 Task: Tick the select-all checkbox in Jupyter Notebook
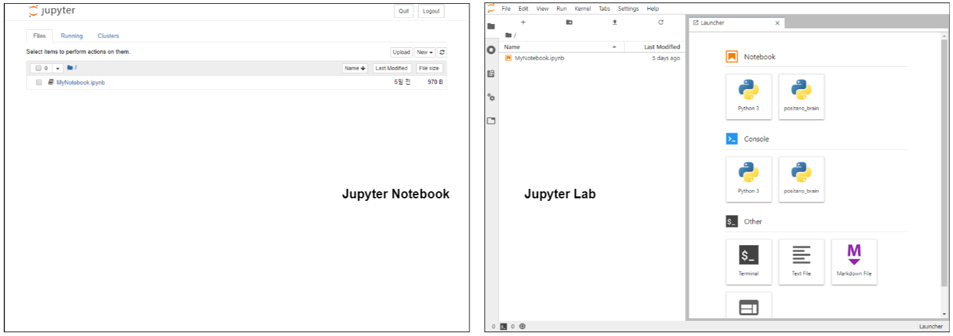pyautogui.click(x=39, y=68)
